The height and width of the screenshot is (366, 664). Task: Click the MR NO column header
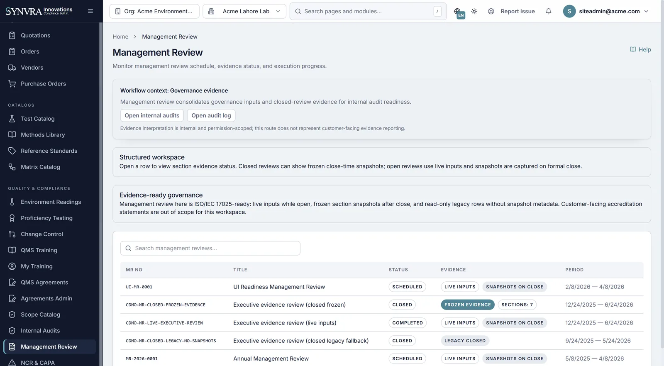tap(134, 270)
